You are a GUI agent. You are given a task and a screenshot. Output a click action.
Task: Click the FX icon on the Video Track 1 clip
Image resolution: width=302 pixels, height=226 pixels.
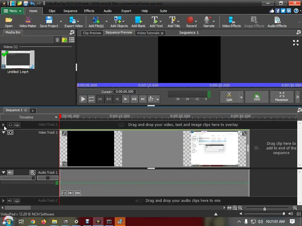[x=64, y=164]
